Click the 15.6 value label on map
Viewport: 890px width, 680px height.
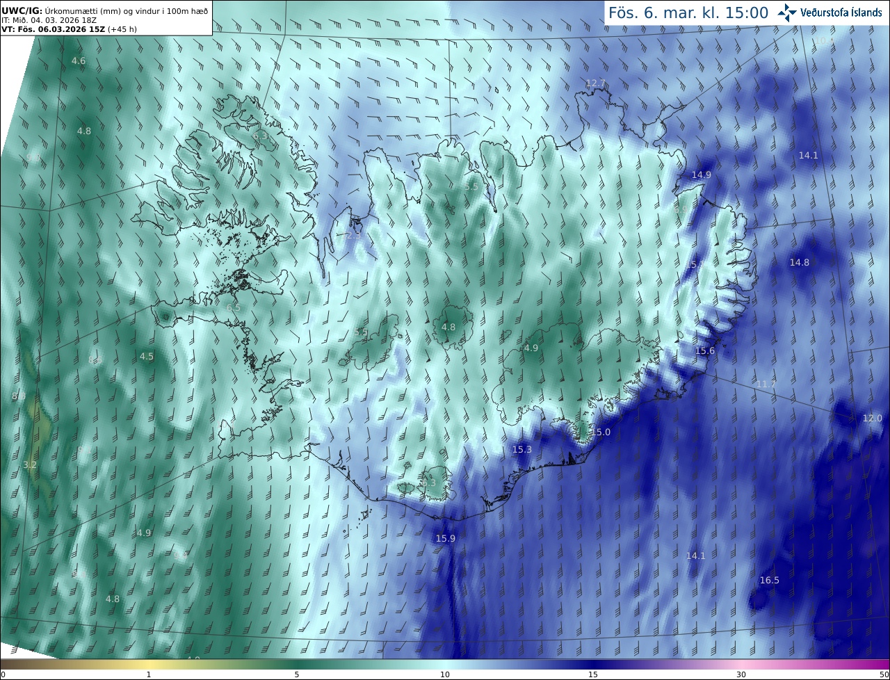[705, 351]
